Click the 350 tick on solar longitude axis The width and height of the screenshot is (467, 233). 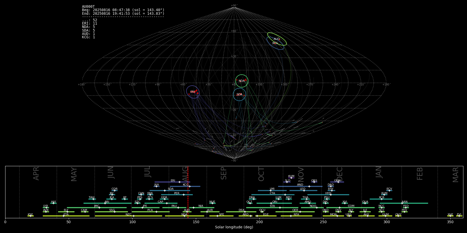coord(450,222)
